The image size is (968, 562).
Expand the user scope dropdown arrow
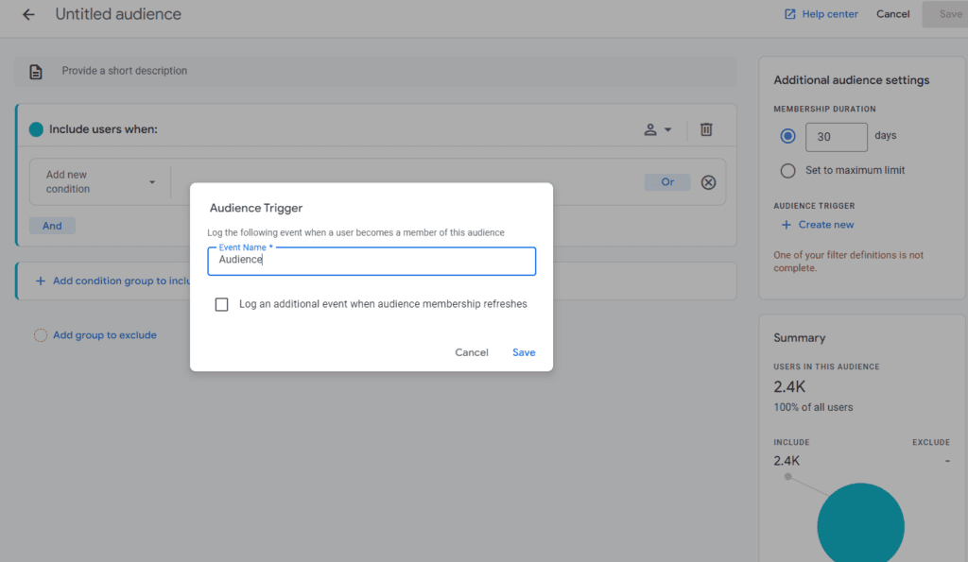668,129
